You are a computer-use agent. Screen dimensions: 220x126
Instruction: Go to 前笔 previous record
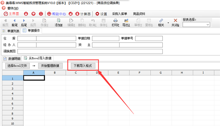click(x=15, y=23)
